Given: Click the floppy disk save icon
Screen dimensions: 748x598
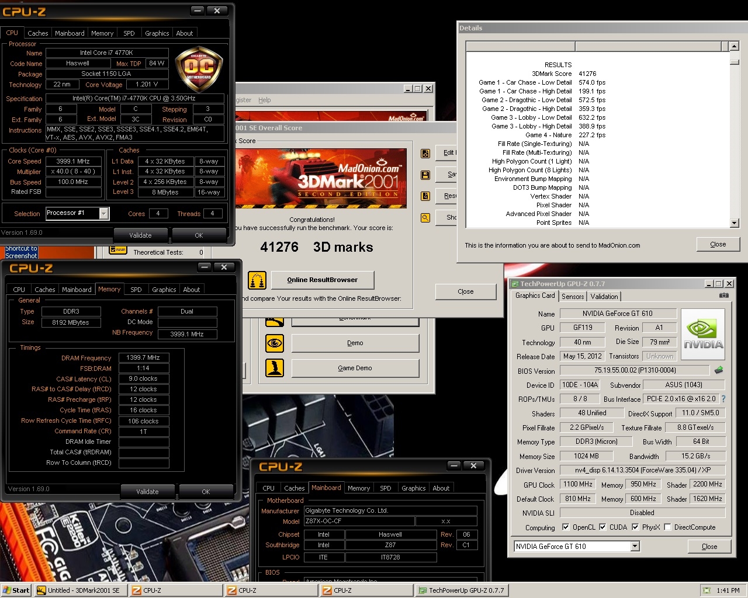Looking at the screenshot, I should 425,175.
